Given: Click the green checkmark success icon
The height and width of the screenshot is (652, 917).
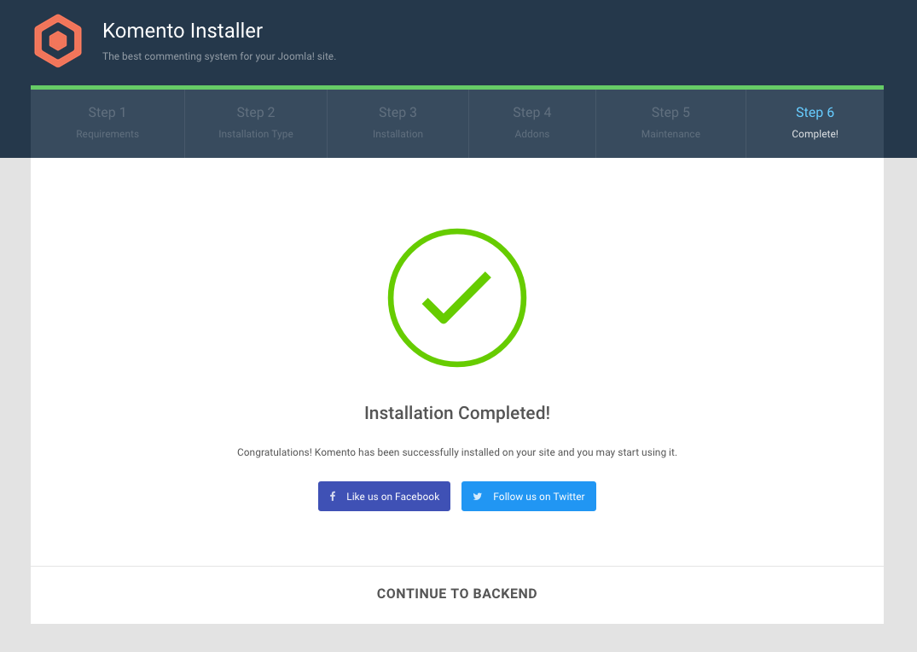Looking at the screenshot, I should (457, 298).
